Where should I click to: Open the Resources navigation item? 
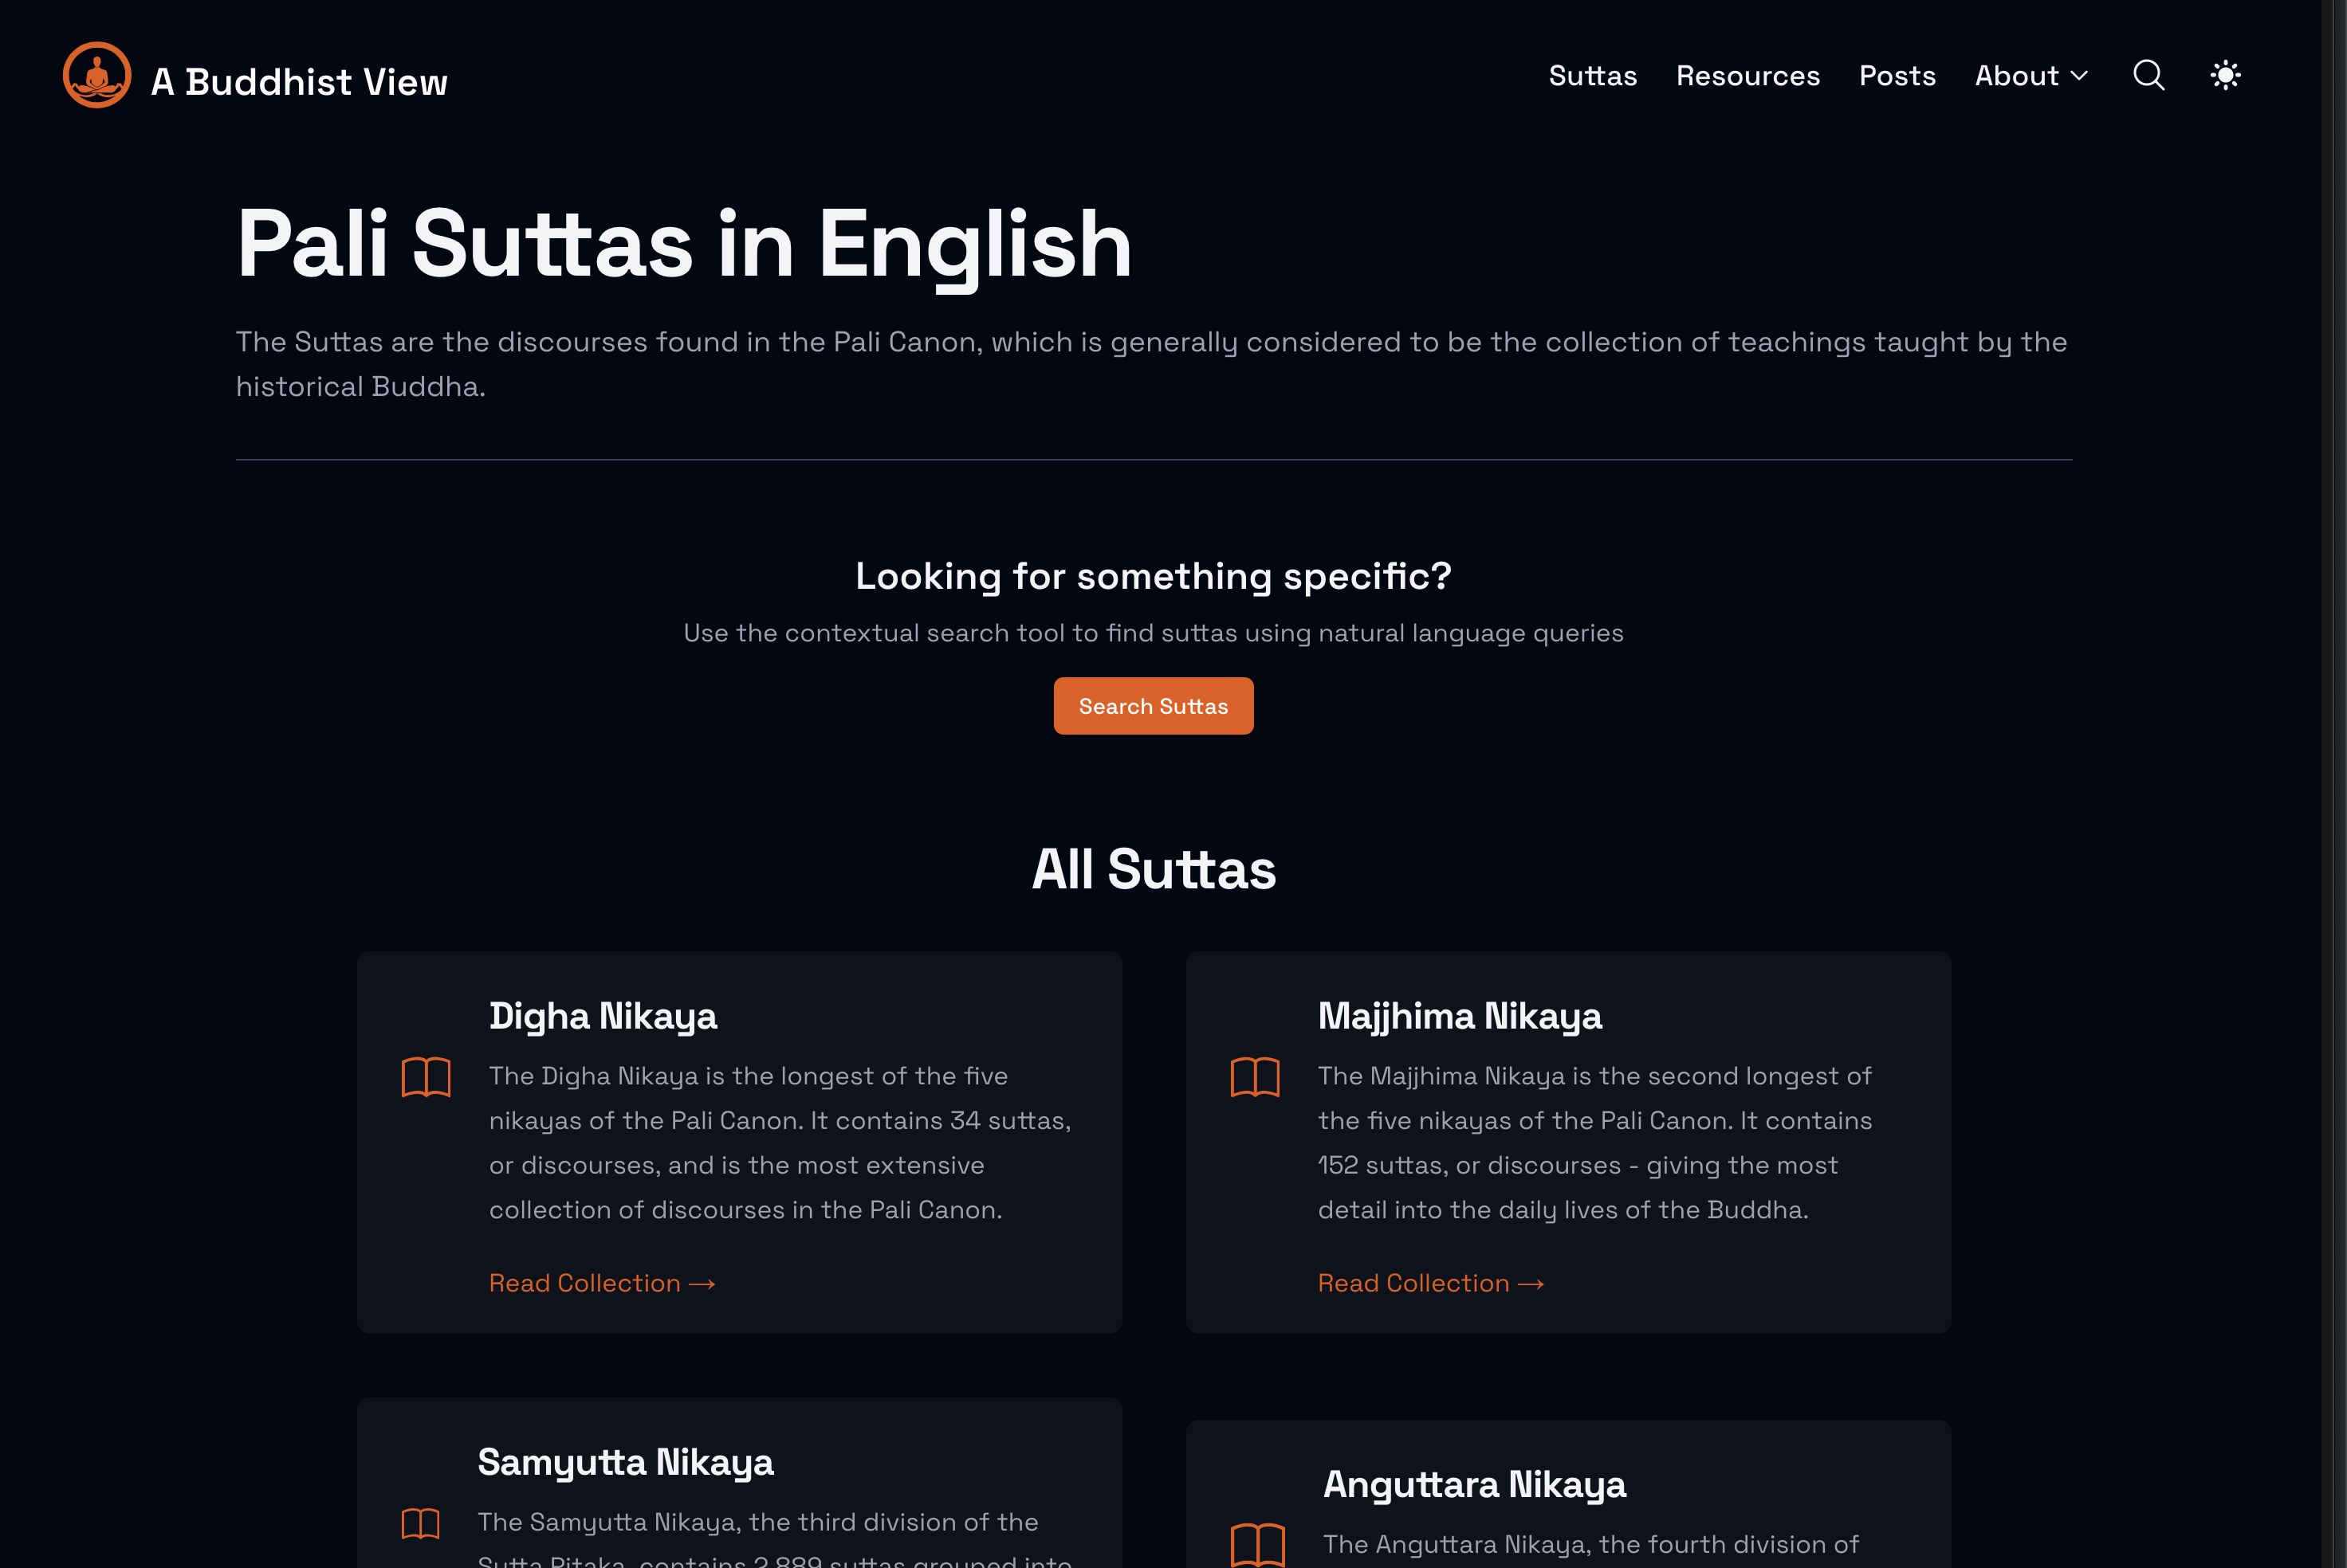point(1747,75)
